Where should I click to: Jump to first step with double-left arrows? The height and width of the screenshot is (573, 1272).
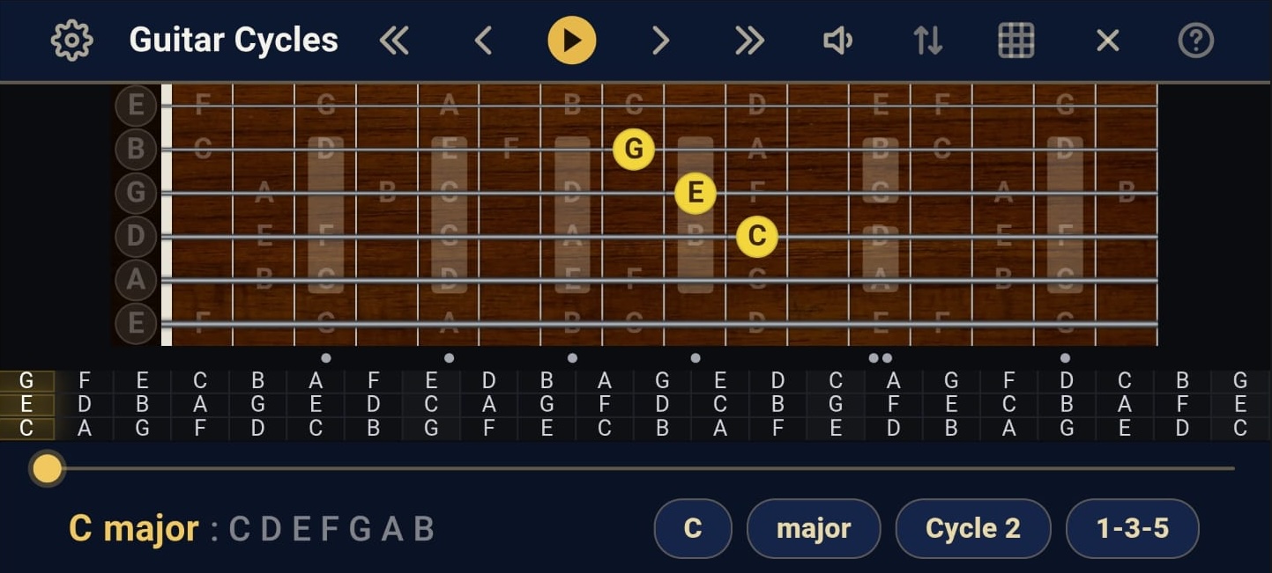(x=394, y=40)
